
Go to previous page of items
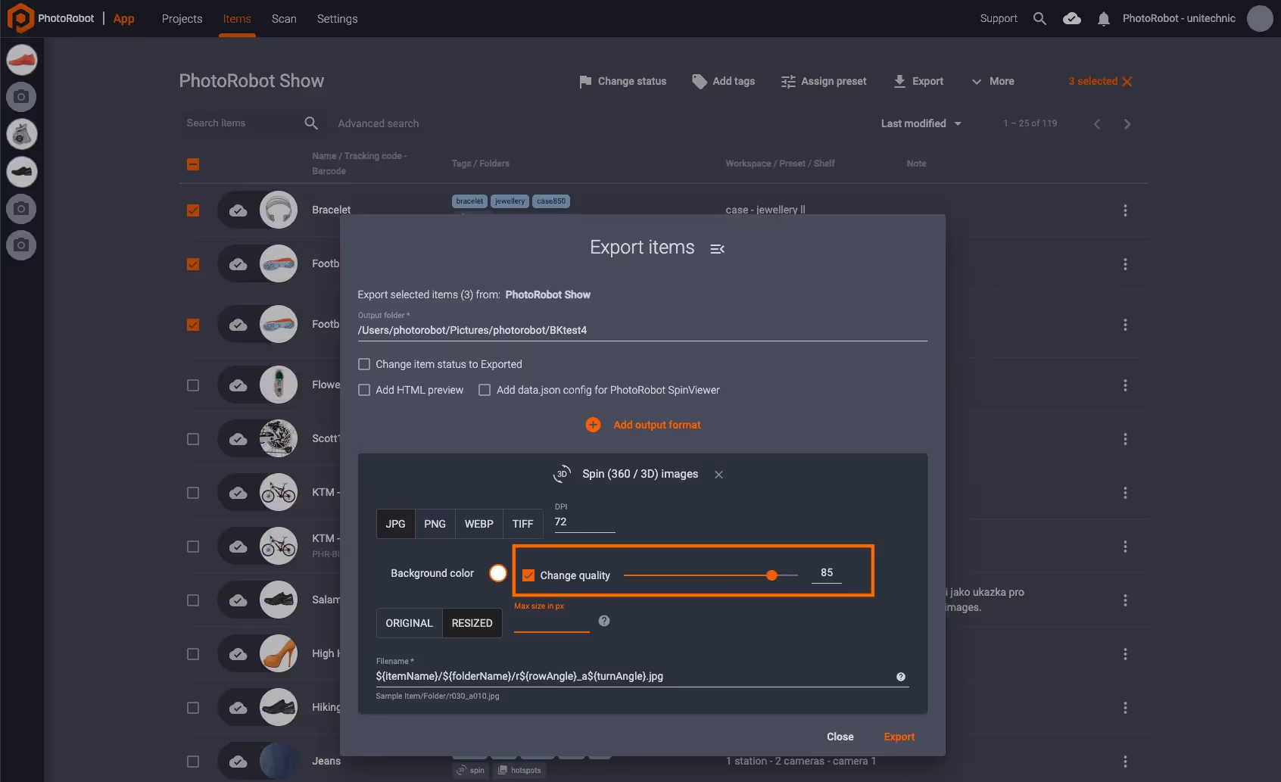click(1097, 123)
